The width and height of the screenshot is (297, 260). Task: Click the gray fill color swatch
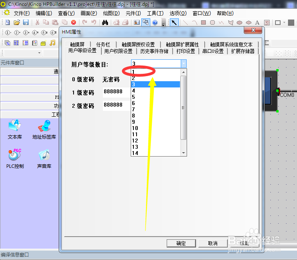click(x=291, y=23)
